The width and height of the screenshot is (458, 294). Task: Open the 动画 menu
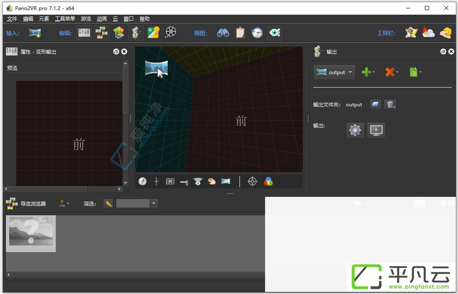pyautogui.click(x=101, y=19)
